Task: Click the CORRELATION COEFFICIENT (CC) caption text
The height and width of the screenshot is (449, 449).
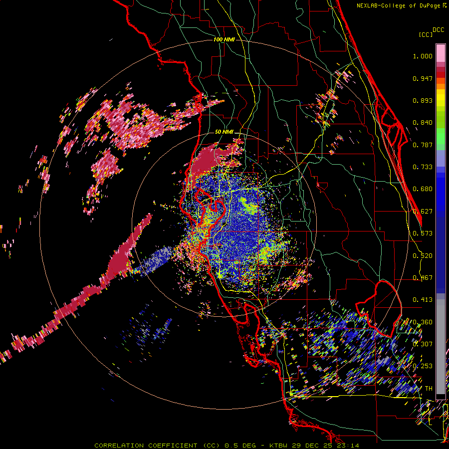Action: pyautogui.click(x=157, y=446)
